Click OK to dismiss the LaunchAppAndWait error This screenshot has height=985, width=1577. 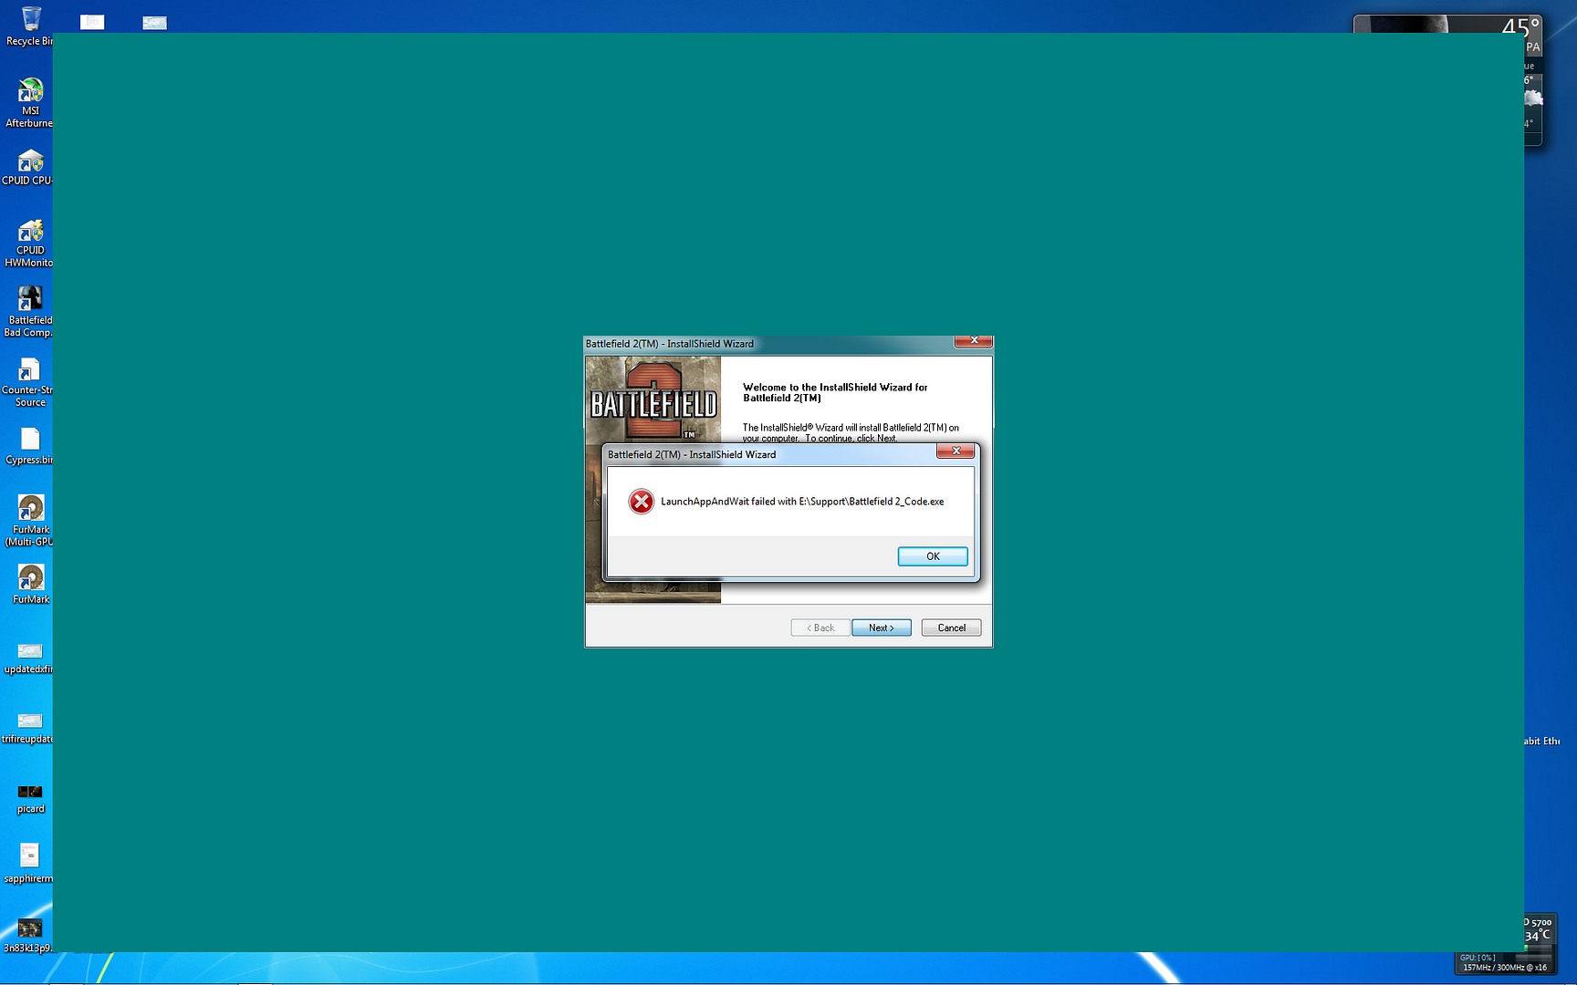pos(932,555)
